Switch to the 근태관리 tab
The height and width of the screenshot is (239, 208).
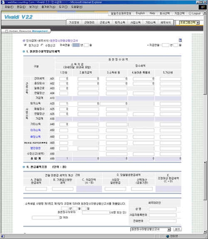[89, 22]
